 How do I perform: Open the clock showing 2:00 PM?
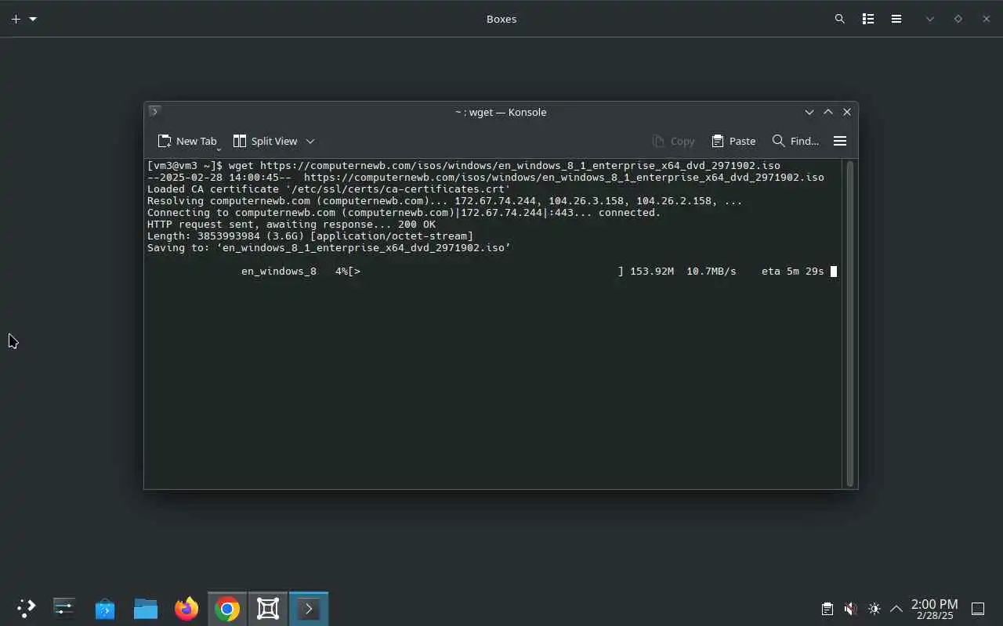coord(934,609)
